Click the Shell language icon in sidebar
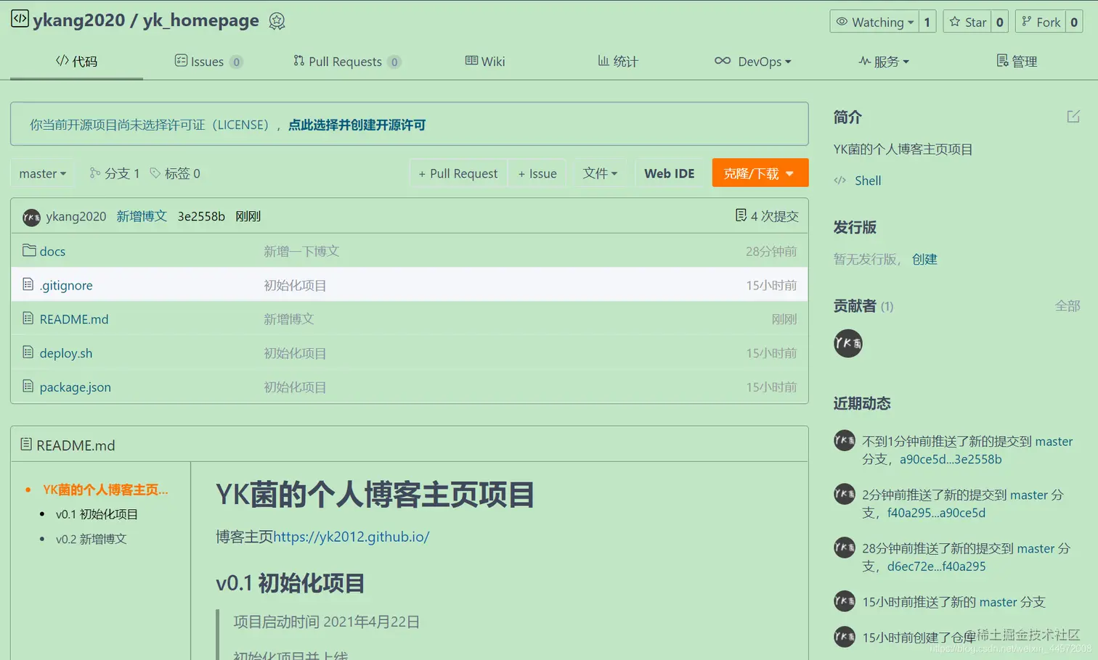 (840, 181)
